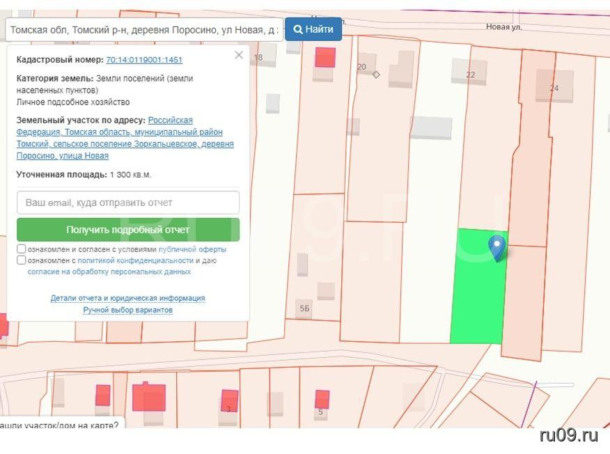
Task: Open the публичной оферты link
Action: click(192, 249)
